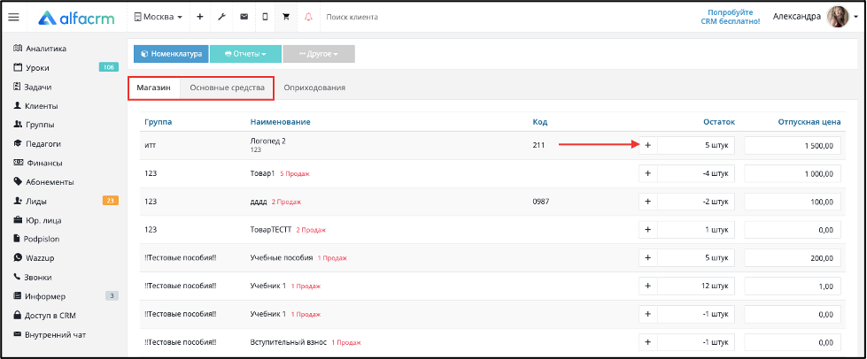Viewport: 867px width, 359px height.
Task: Expand the Москва branch dropdown
Action: tap(159, 17)
